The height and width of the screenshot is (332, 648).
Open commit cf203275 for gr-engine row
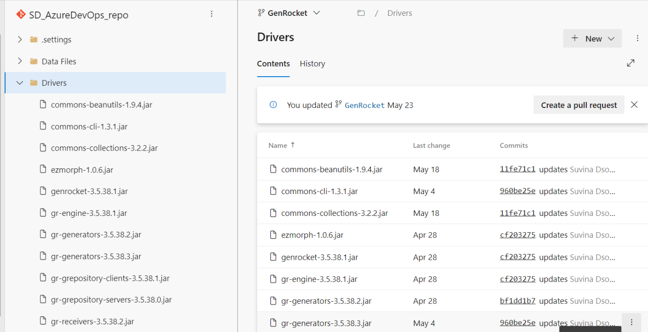[518, 278]
